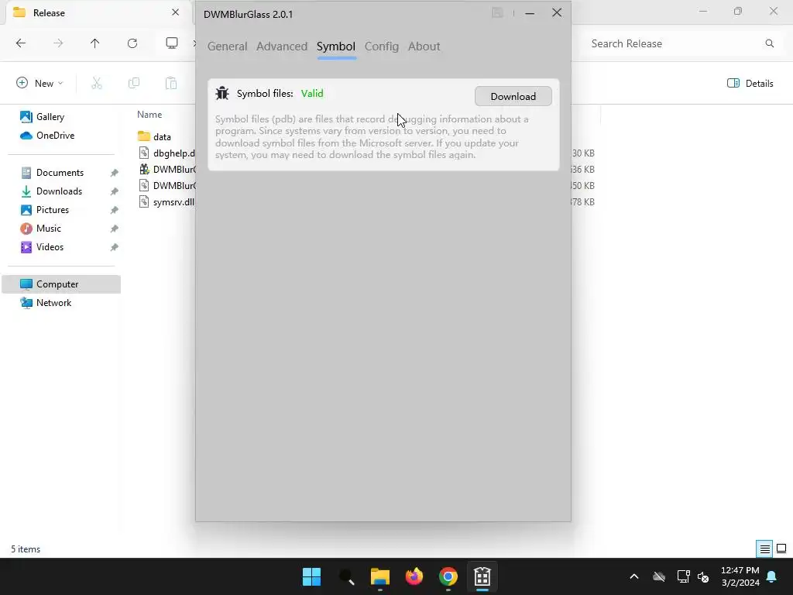Navigate up one folder level in Explorer
The height and width of the screenshot is (595, 793).
point(95,43)
